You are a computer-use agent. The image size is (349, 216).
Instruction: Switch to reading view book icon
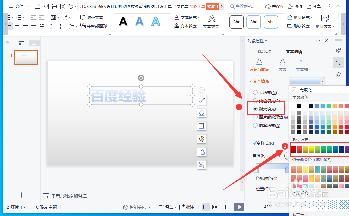(223, 207)
